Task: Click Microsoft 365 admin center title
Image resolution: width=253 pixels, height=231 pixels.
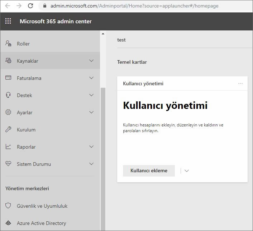Action: click(56, 21)
